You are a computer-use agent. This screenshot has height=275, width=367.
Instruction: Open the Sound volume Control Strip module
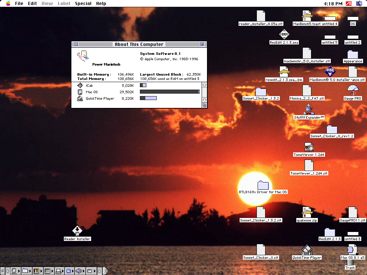coord(80,271)
